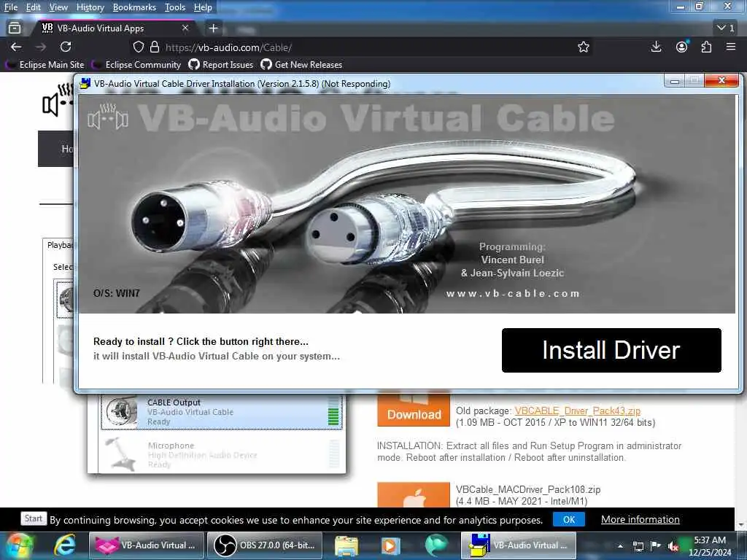Click the network tray icon
Viewport: 747px width, 560px height.
click(x=638, y=546)
